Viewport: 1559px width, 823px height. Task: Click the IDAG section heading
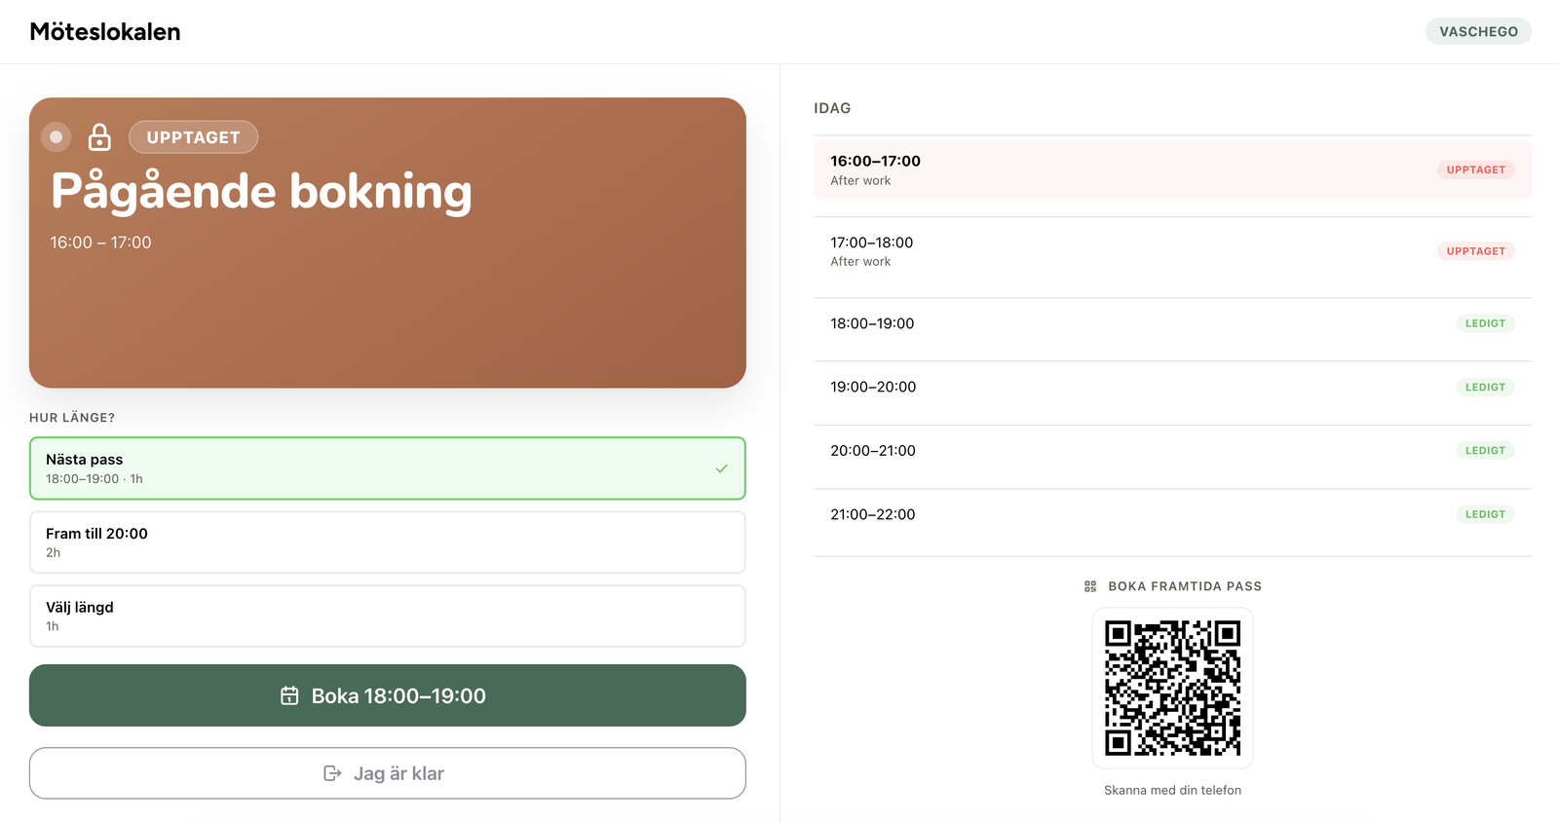pos(832,108)
